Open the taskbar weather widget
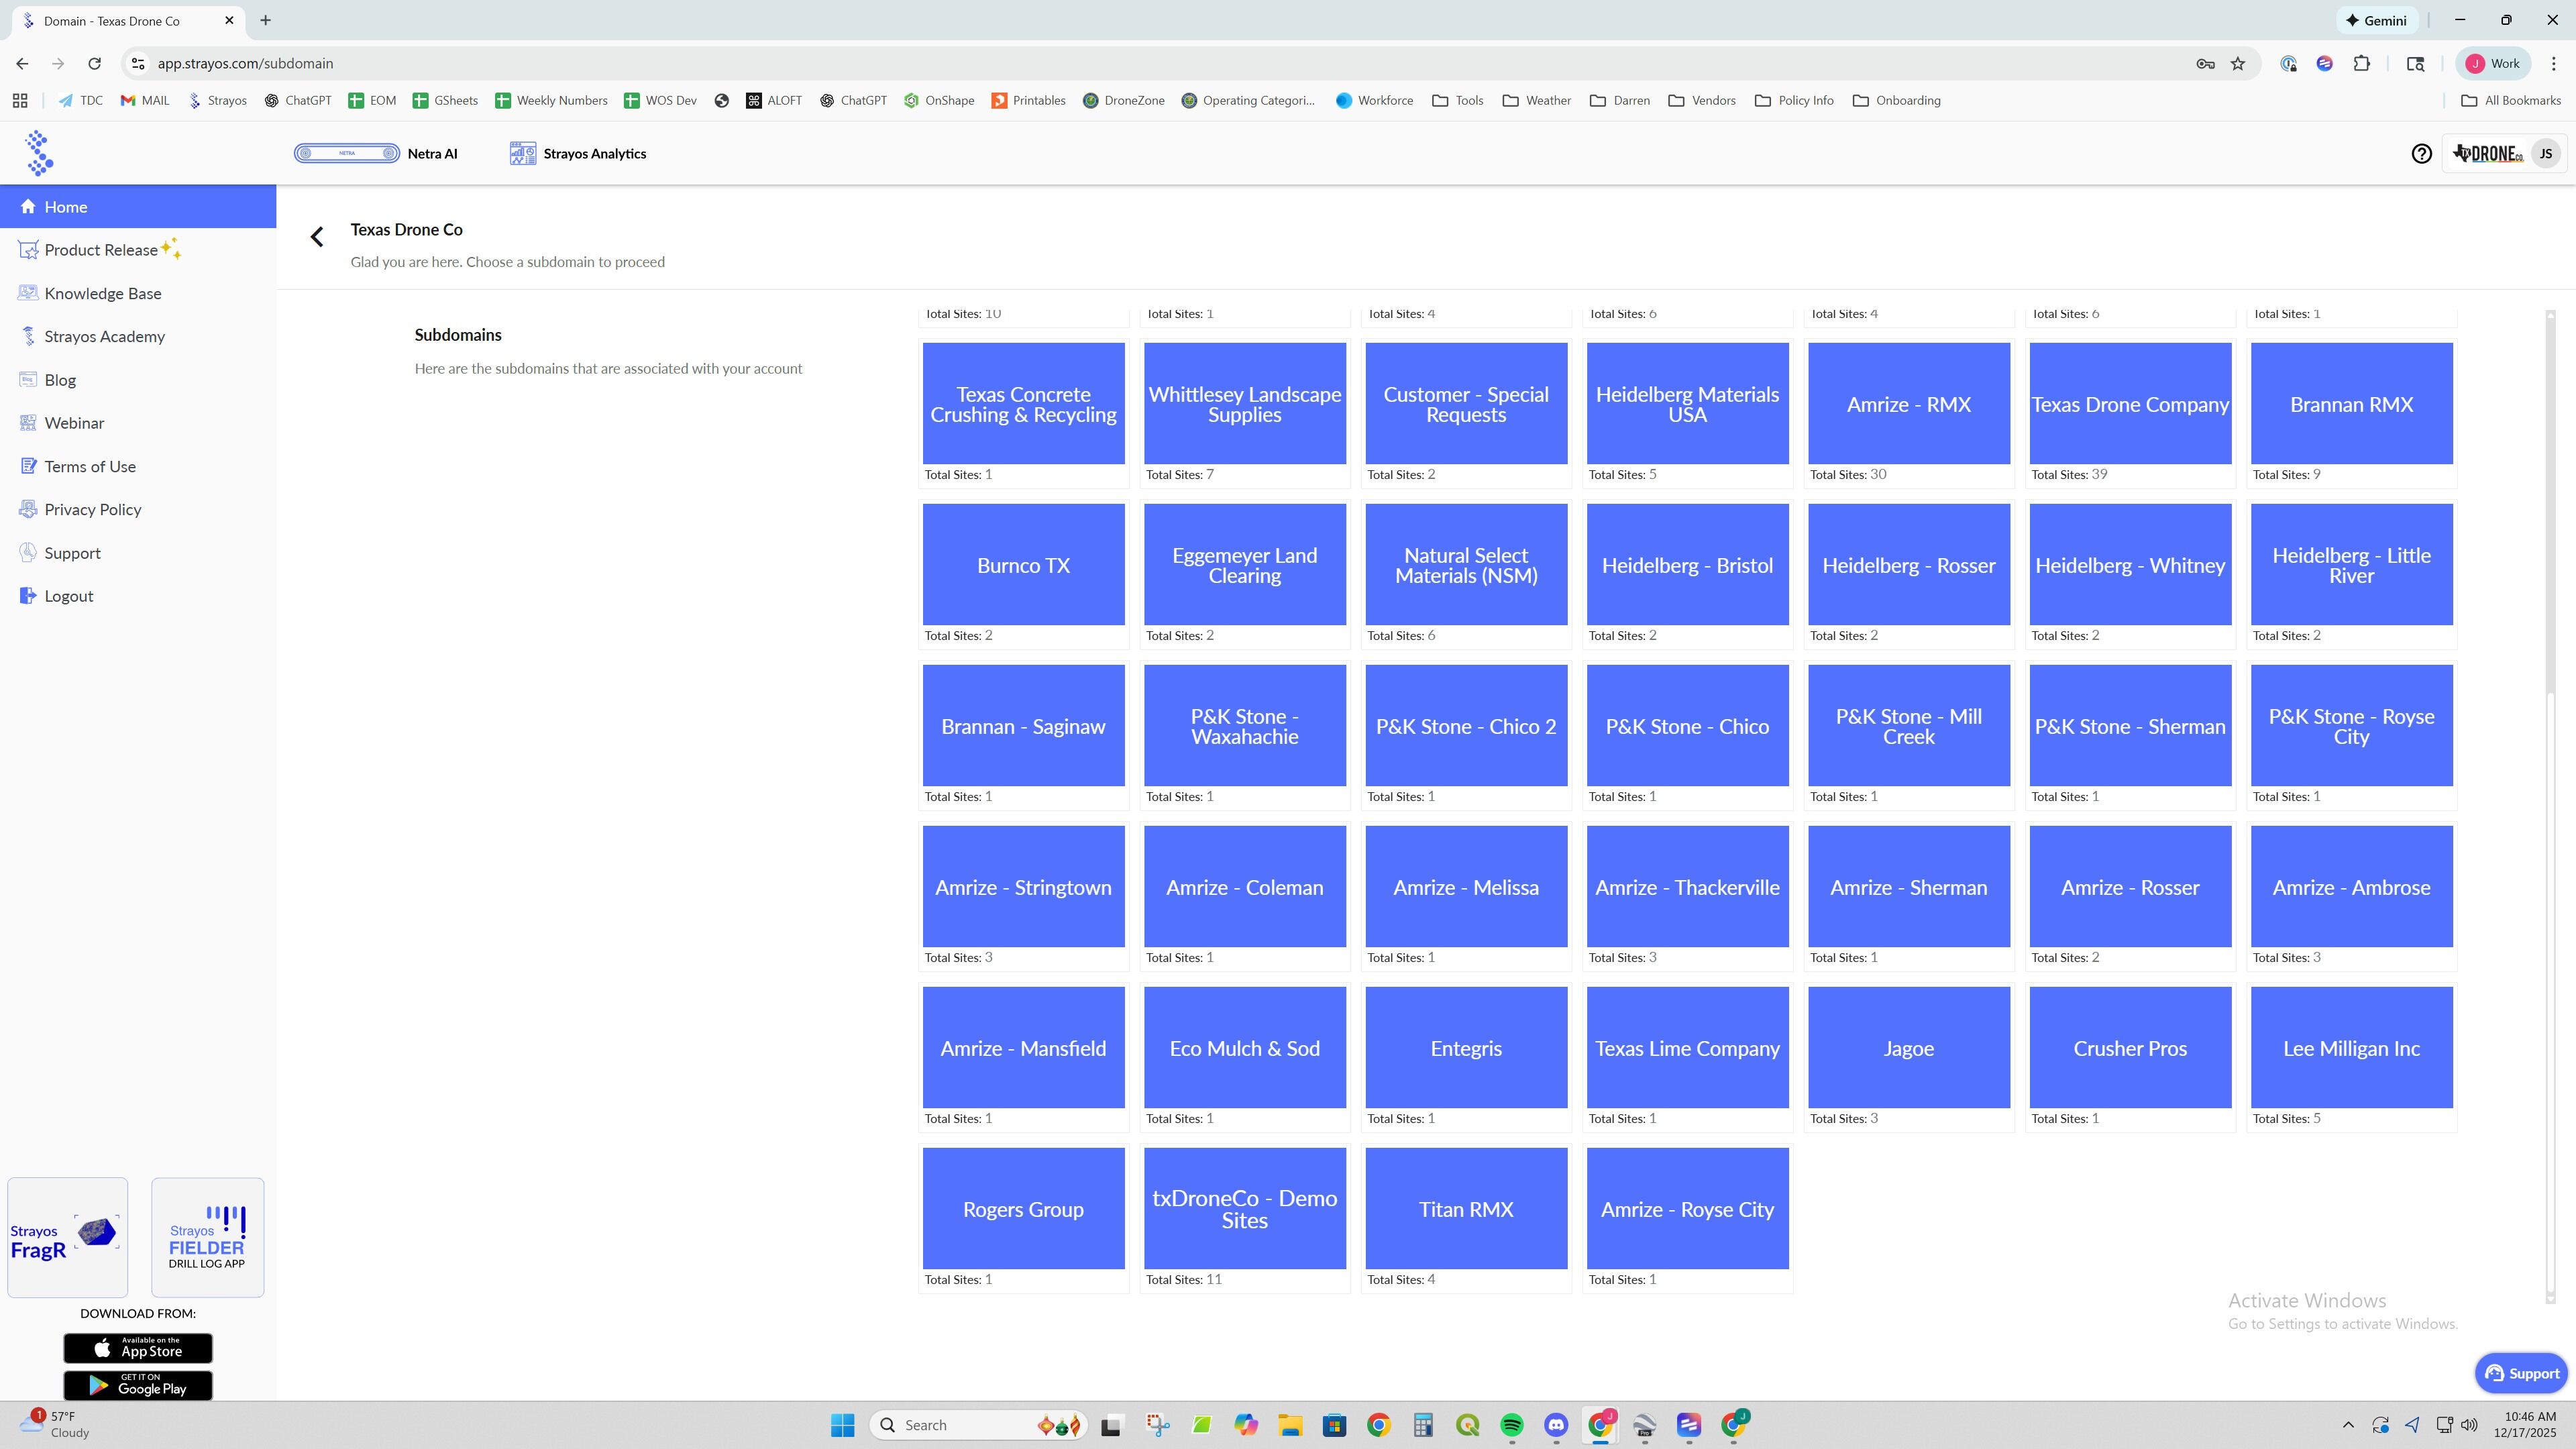 tap(55, 1425)
